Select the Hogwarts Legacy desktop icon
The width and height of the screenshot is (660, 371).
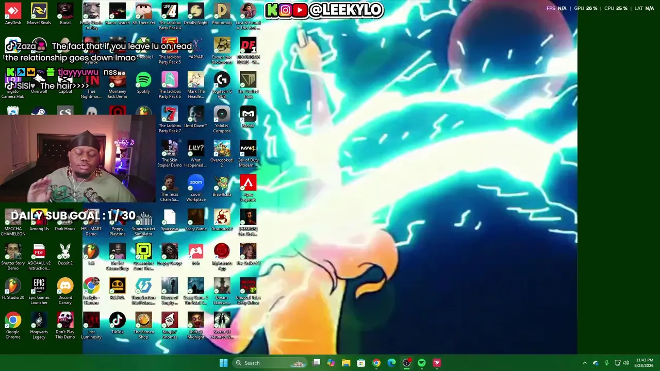[x=39, y=327]
